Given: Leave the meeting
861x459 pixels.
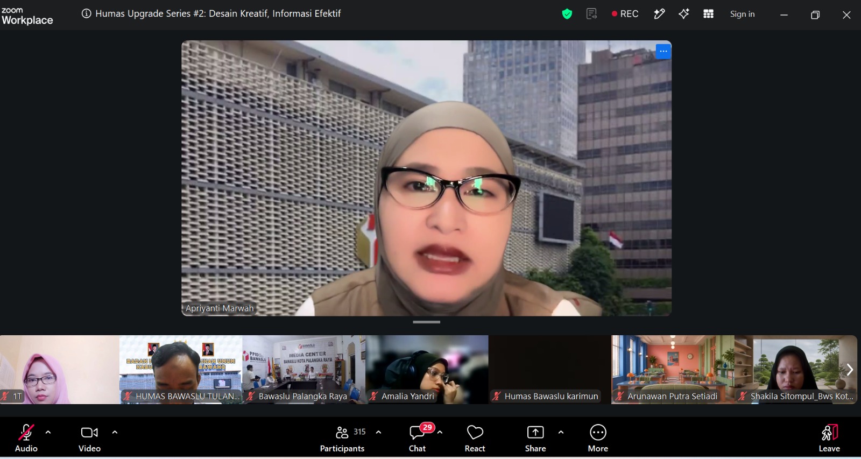Looking at the screenshot, I should [x=829, y=439].
